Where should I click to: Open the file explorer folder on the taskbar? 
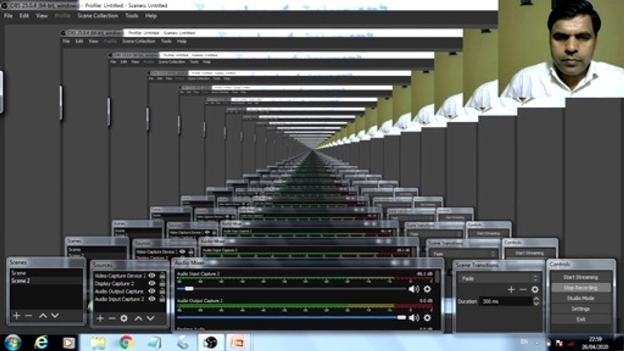[x=98, y=343]
